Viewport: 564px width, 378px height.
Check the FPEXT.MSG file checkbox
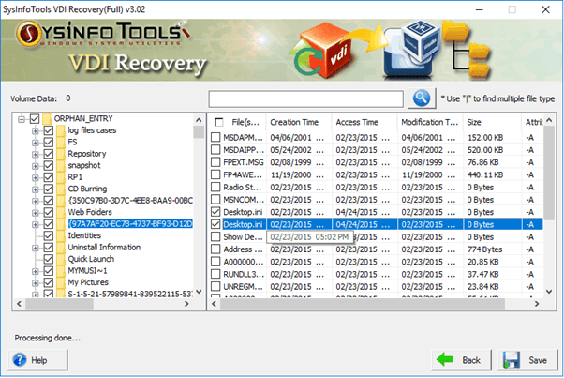215,162
